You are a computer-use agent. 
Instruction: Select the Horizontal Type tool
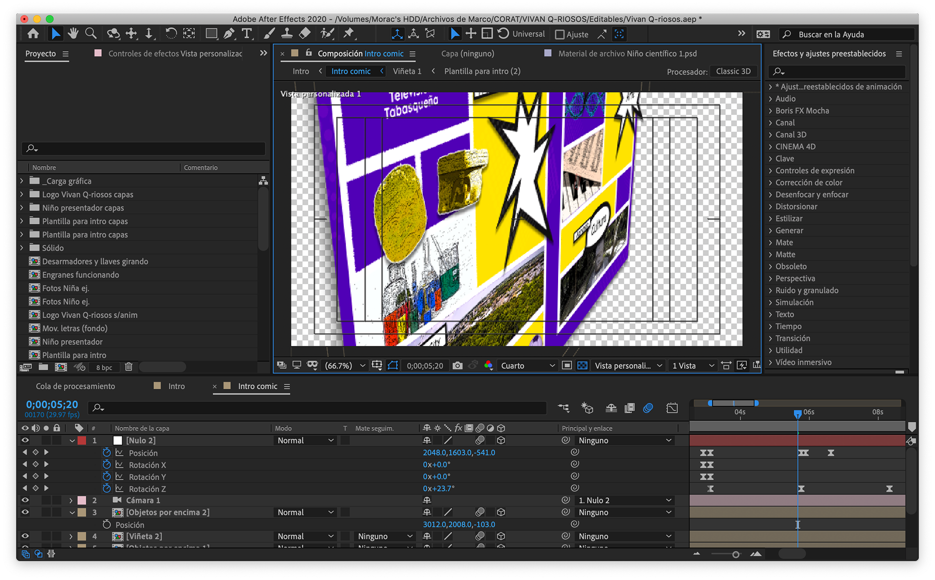point(247,34)
